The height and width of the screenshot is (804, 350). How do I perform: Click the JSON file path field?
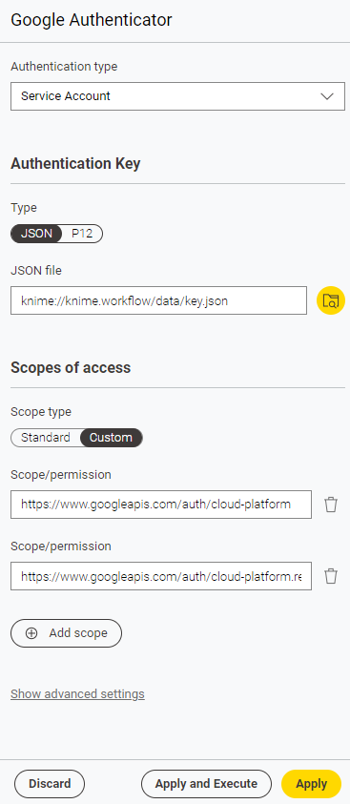point(159,300)
